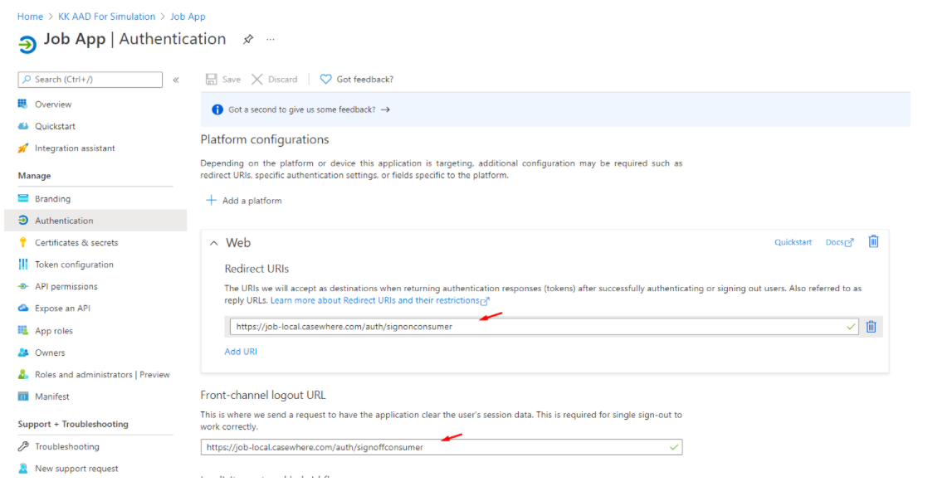Click the Quickstart cloud icon in sidebar
Image resolution: width=928 pixels, height=491 pixels.
pyautogui.click(x=23, y=126)
